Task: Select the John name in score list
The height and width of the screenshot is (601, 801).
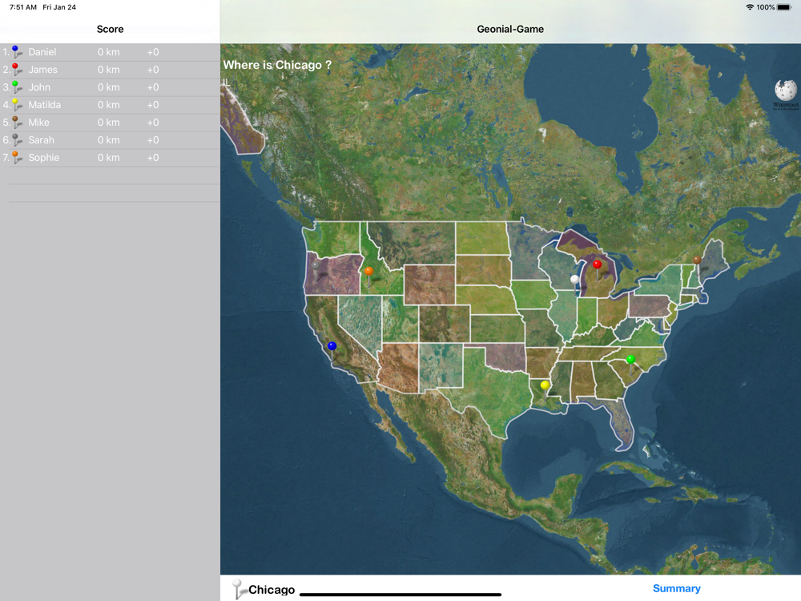Action: [x=38, y=87]
